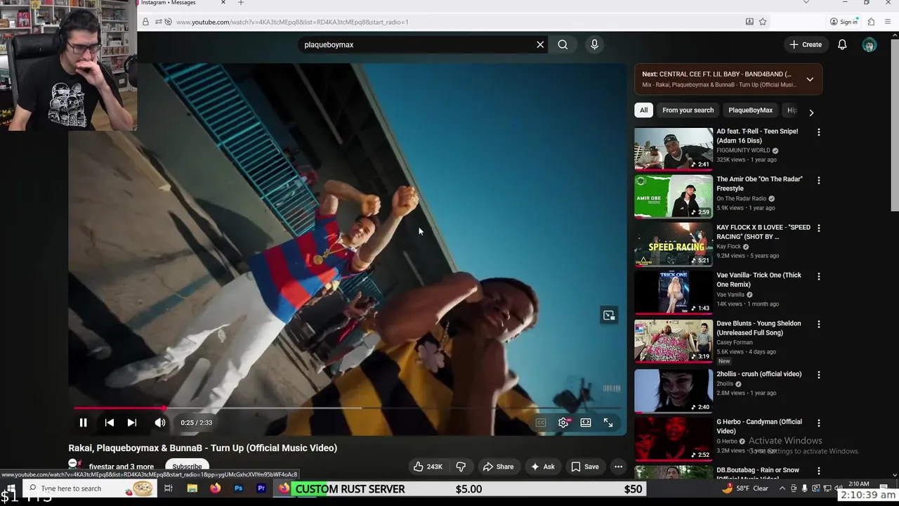Open fivestar and 3 more channels
Screen dimensions: 899x506
tap(122, 467)
